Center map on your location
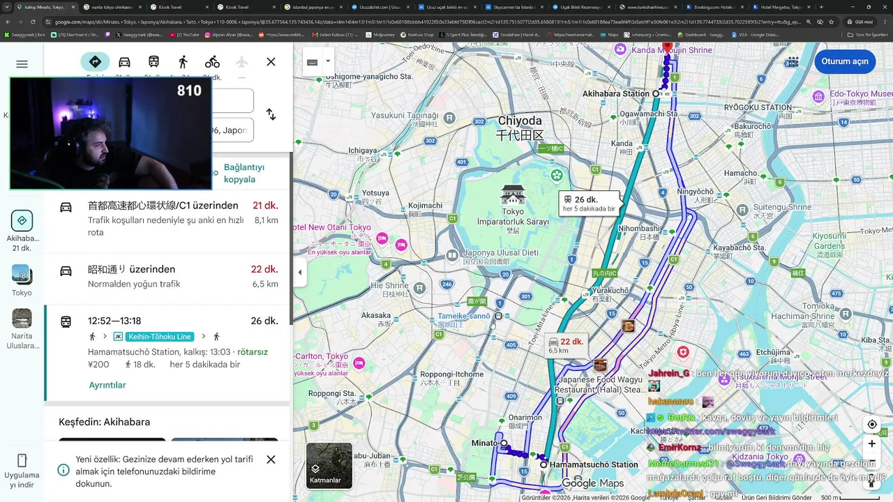This screenshot has width=893, height=502. point(871,425)
